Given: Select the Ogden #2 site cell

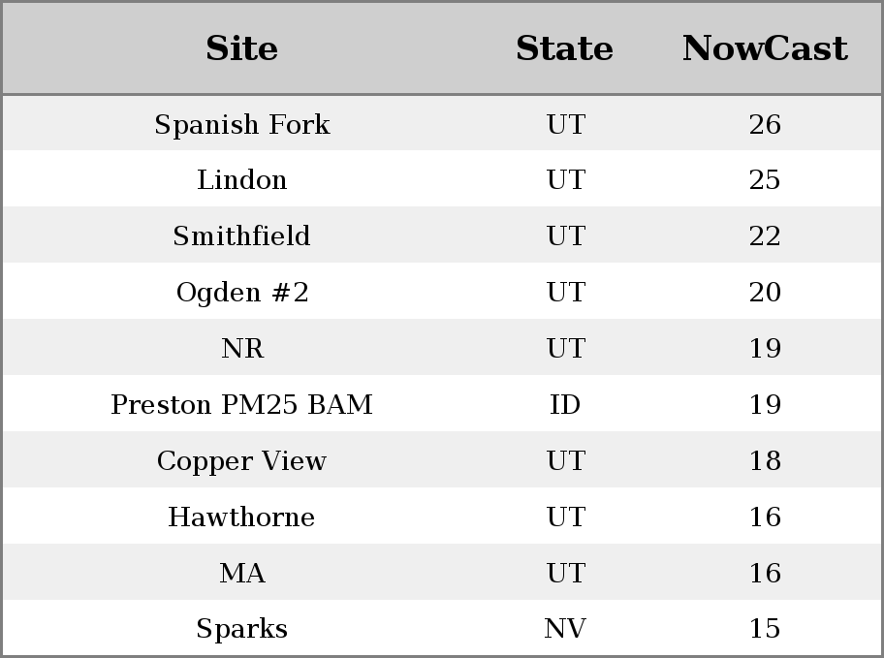Looking at the screenshot, I should point(241,293).
